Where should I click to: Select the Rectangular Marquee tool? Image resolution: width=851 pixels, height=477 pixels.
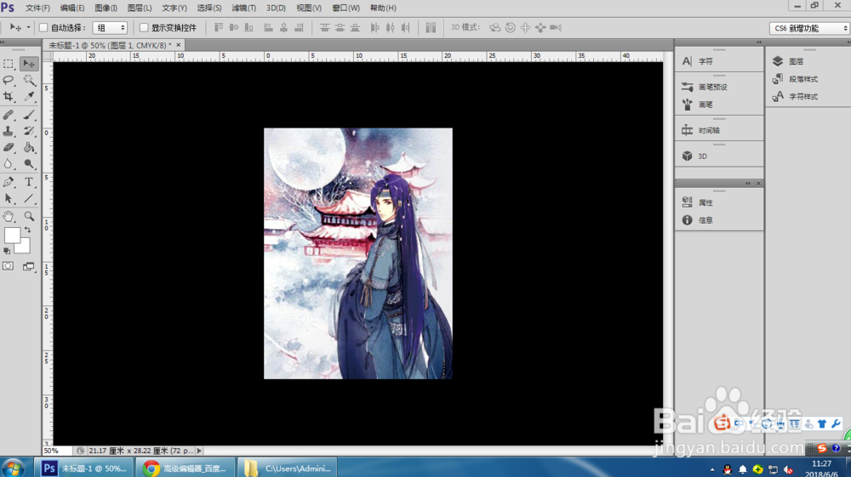tap(9, 64)
